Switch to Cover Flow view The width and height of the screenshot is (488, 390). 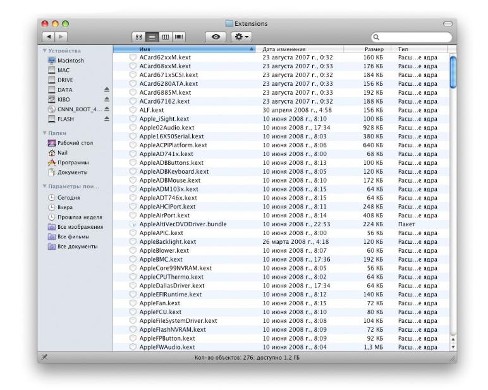pyautogui.click(x=179, y=37)
